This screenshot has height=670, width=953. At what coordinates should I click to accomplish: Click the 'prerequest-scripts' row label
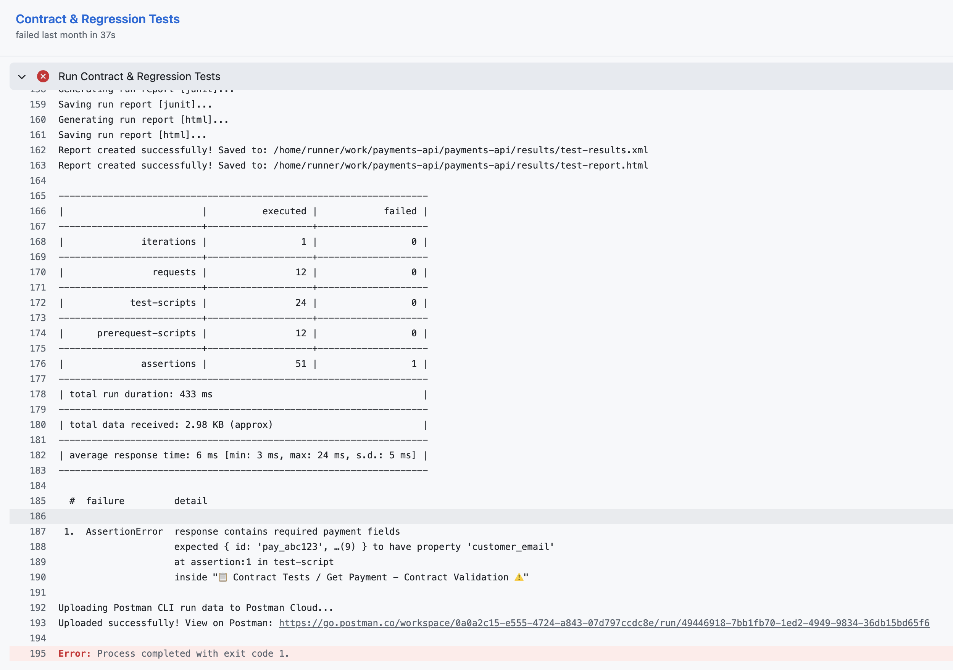click(x=147, y=333)
